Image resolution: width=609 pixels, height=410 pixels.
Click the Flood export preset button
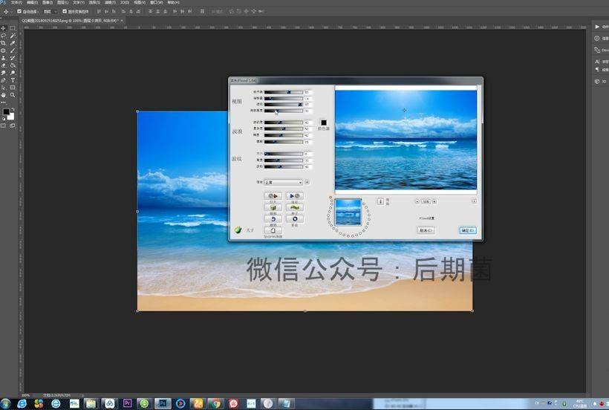click(x=273, y=230)
